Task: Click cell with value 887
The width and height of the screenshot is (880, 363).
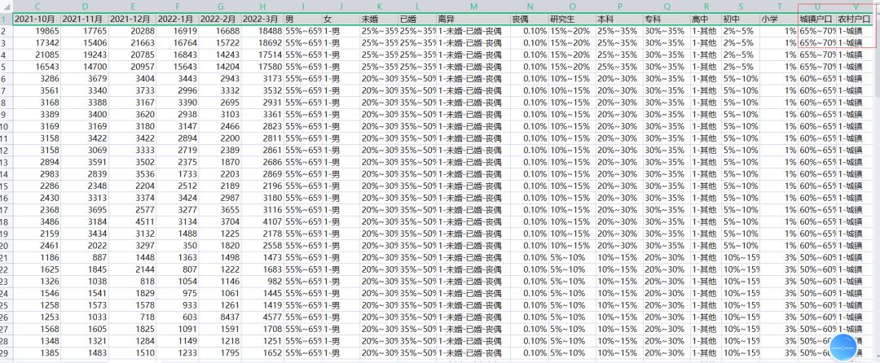Action: 85,257
